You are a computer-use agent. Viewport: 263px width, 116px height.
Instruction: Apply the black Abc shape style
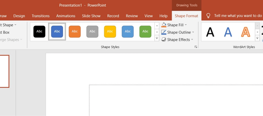tap(39, 32)
